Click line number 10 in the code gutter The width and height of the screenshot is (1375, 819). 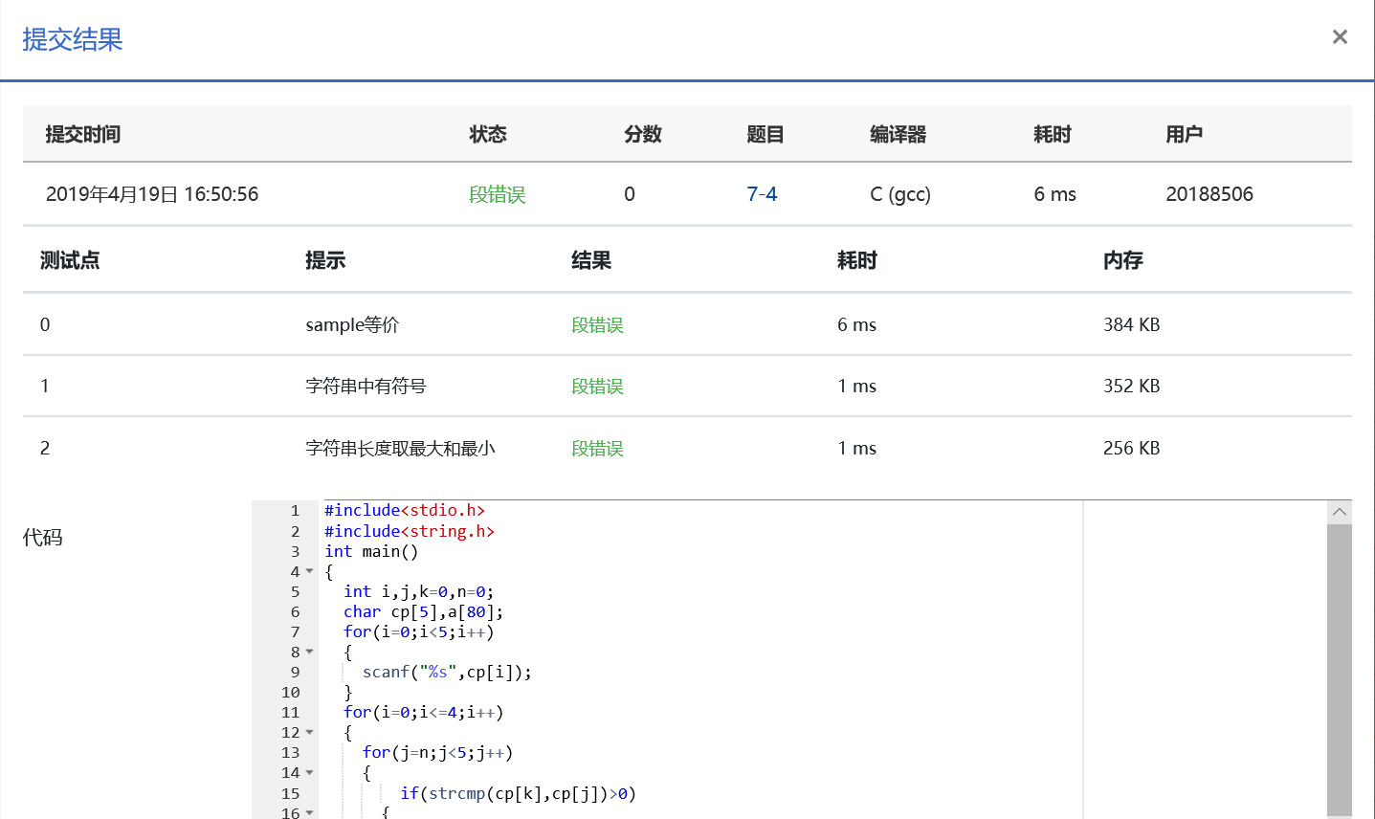(x=291, y=693)
